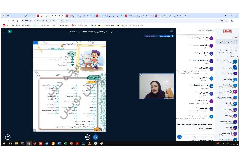
Task: Click the blue headphone audio button
Action: click(96, 137)
